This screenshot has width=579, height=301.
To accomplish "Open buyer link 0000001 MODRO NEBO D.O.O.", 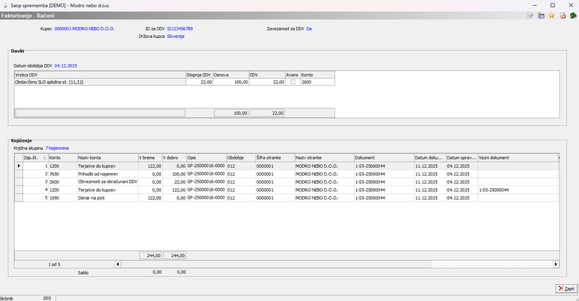I will 84,28.
